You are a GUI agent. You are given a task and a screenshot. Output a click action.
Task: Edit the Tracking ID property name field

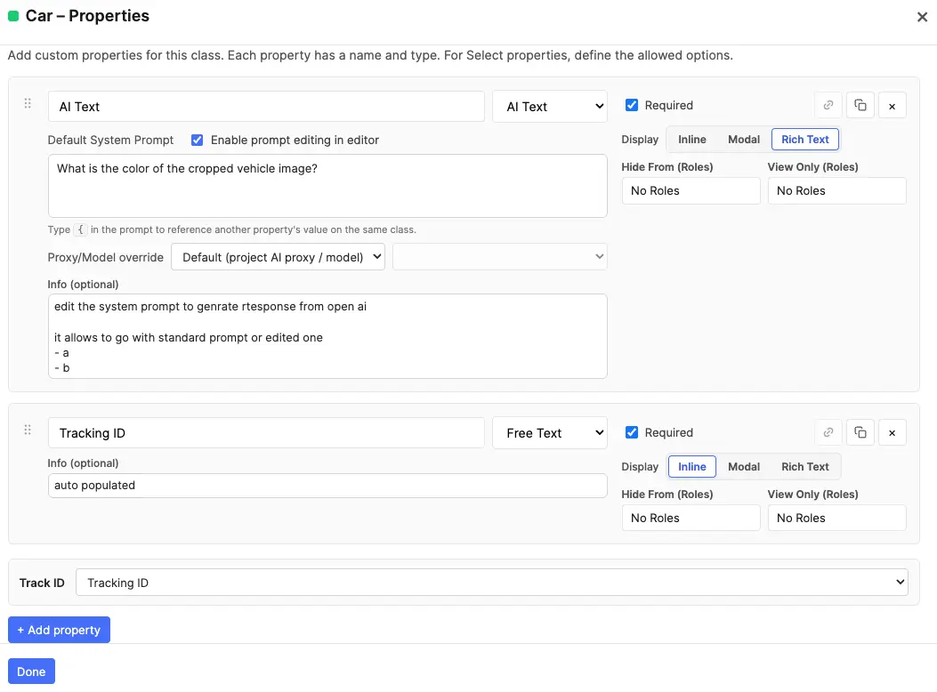[x=266, y=433]
